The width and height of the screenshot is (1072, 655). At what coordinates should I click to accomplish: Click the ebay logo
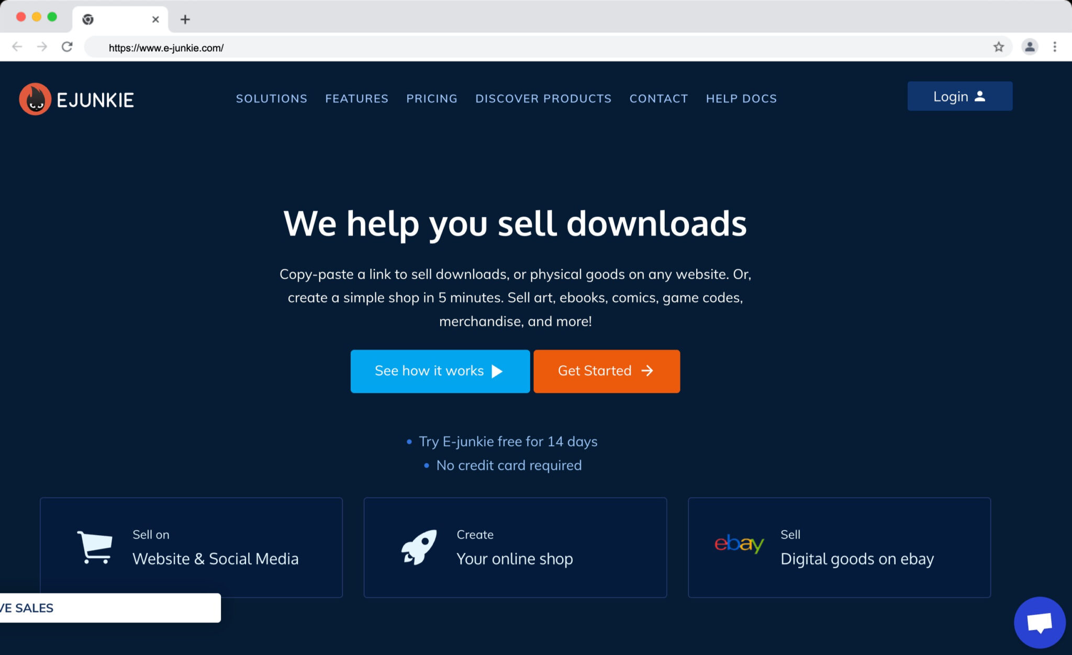click(x=739, y=544)
